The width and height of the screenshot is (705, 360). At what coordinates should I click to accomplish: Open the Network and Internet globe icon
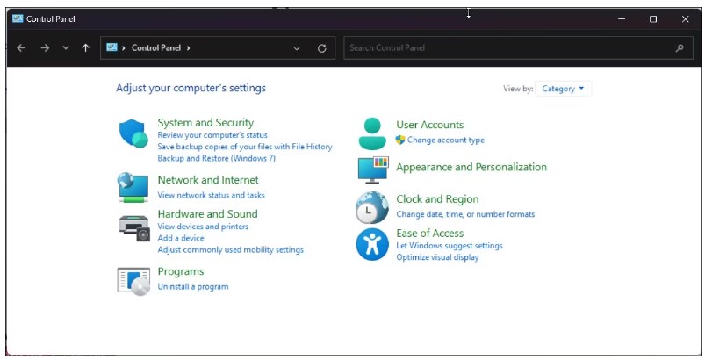coord(133,187)
